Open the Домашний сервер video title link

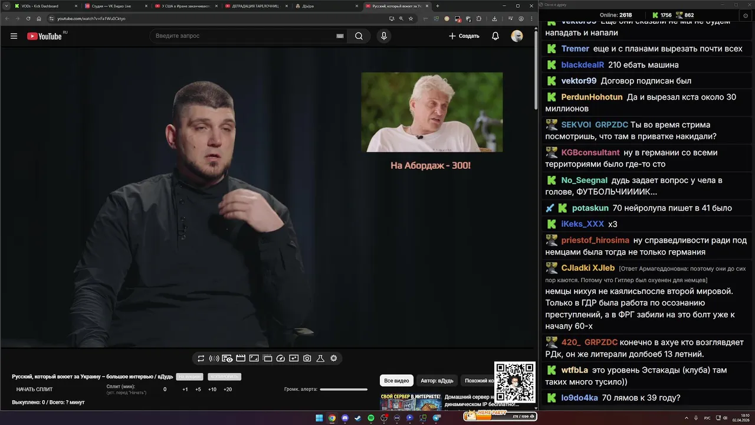tap(481, 401)
